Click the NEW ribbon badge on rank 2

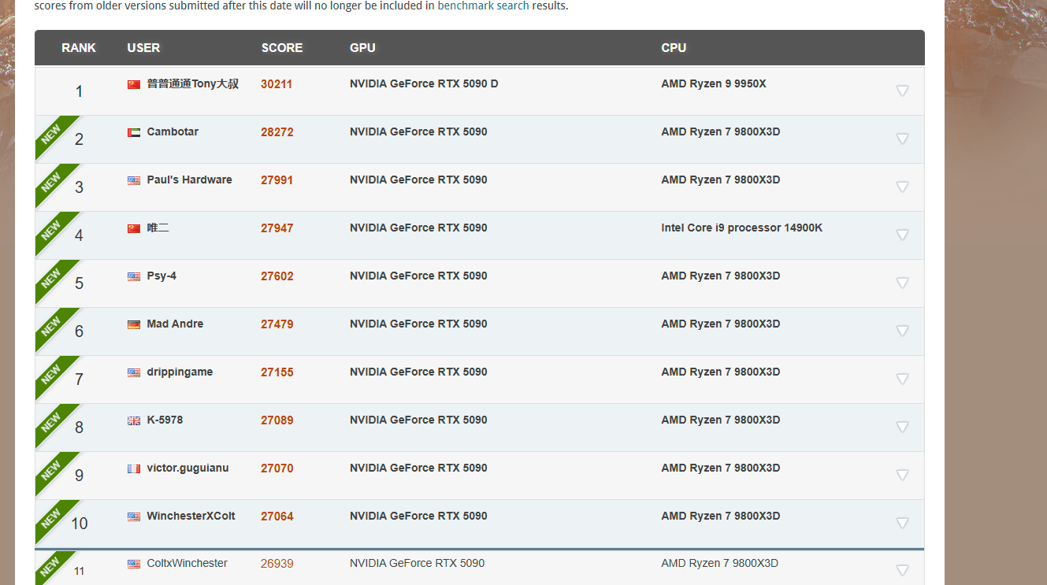coord(52,134)
